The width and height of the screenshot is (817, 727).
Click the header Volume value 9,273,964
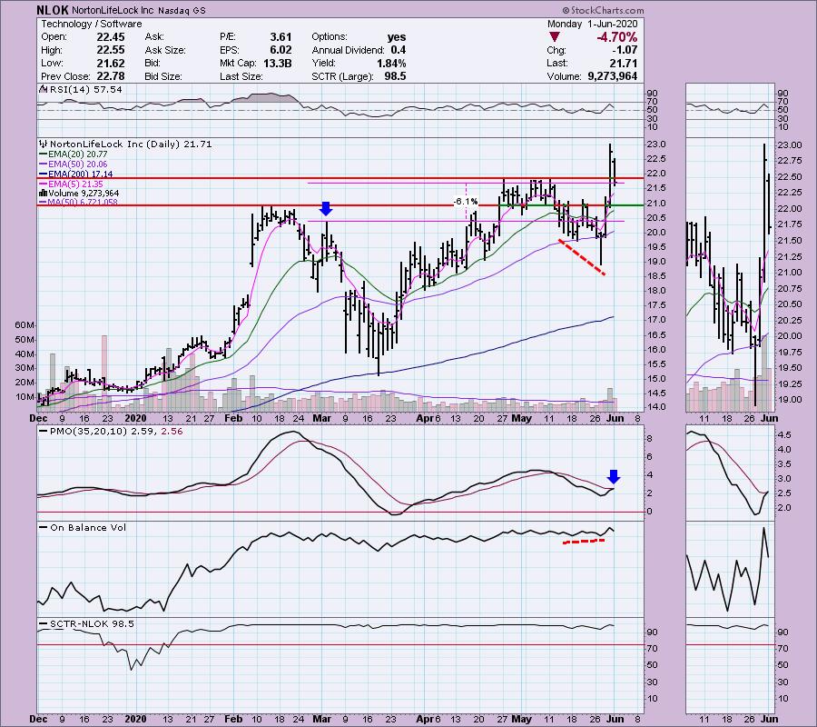(x=613, y=76)
